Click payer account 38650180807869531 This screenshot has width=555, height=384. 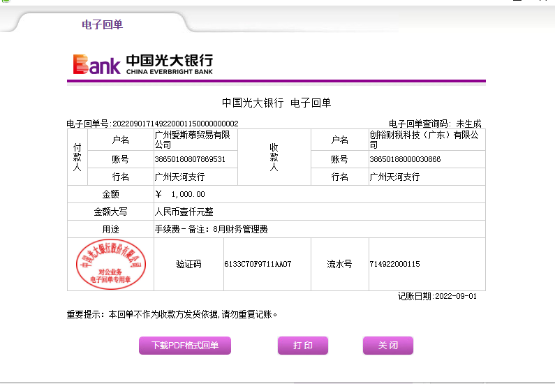190,159
